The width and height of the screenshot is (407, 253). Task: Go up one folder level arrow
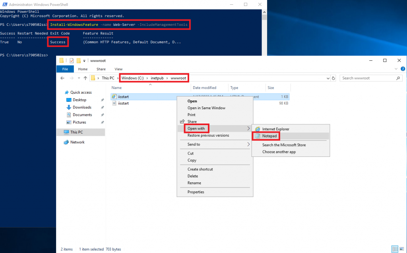point(85,78)
